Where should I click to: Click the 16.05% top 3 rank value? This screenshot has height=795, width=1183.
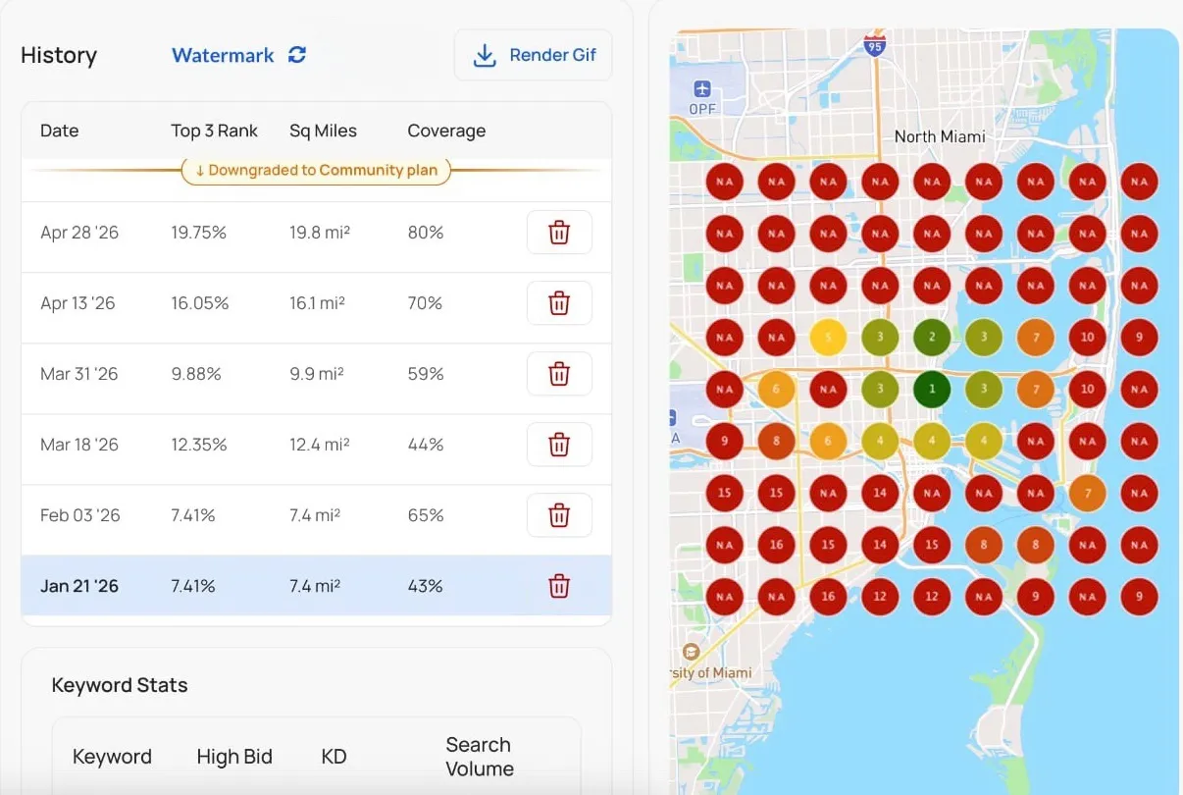[200, 303]
